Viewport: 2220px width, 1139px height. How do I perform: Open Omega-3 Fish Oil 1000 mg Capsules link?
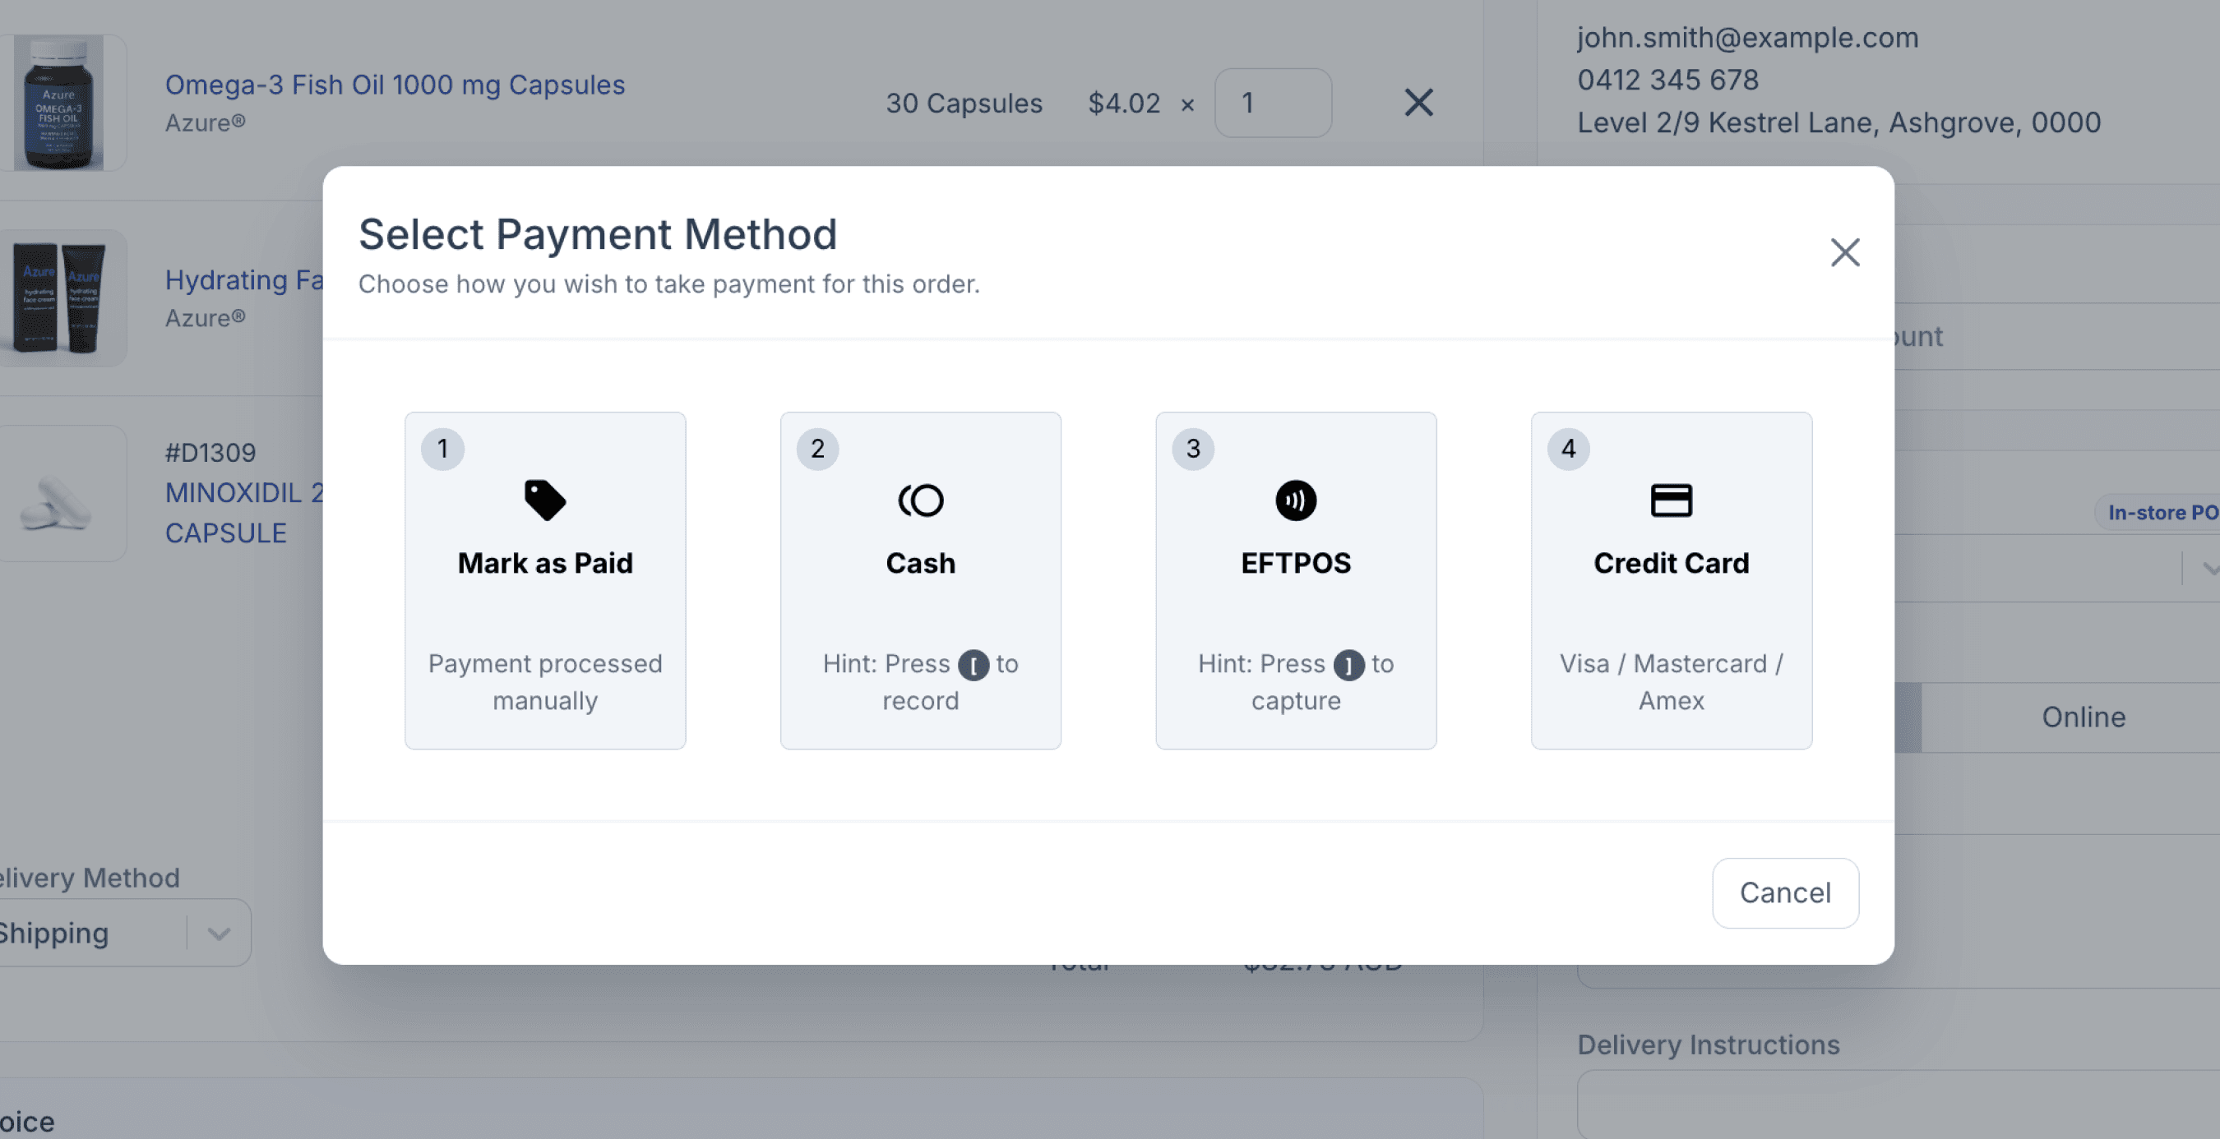pyautogui.click(x=395, y=85)
